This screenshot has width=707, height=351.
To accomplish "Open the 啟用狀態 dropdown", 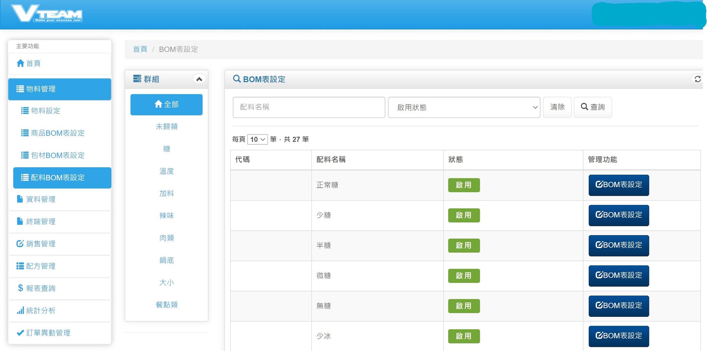I will [x=464, y=107].
